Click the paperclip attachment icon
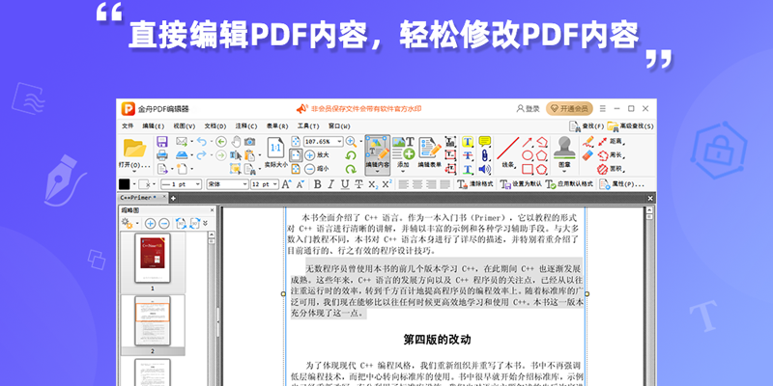This screenshot has height=386, width=773. [485, 155]
